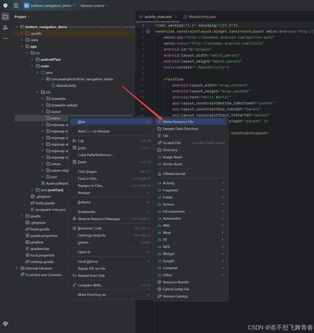Viewport: 314px width, 333px height.
Task: Select gradle.properties file
Action: (41, 236)
